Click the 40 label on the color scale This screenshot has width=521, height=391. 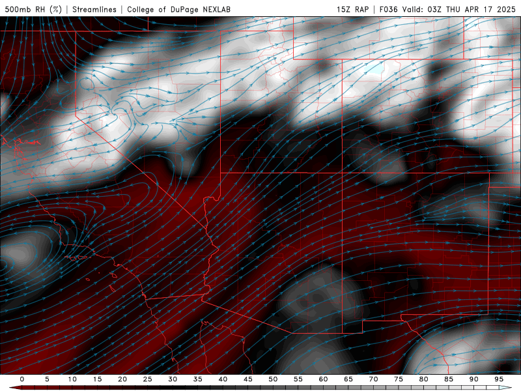pos(223,379)
